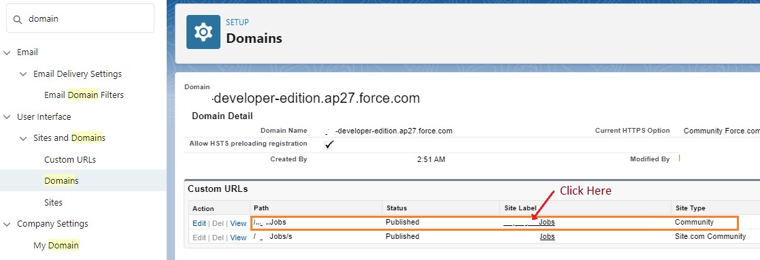
Task: Collapse the Sites and Domains chevron
Action: pyautogui.click(x=22, y=138)
